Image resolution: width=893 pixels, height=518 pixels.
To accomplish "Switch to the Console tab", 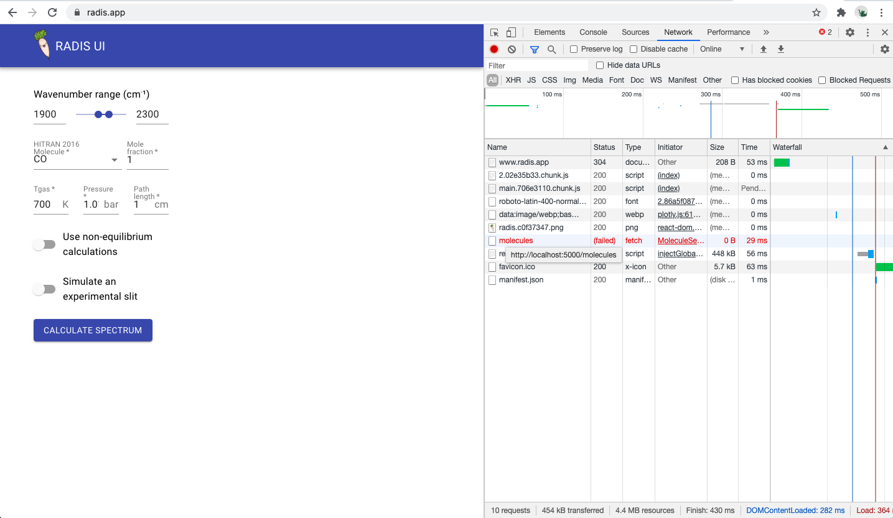I will [x=592, y=32].
